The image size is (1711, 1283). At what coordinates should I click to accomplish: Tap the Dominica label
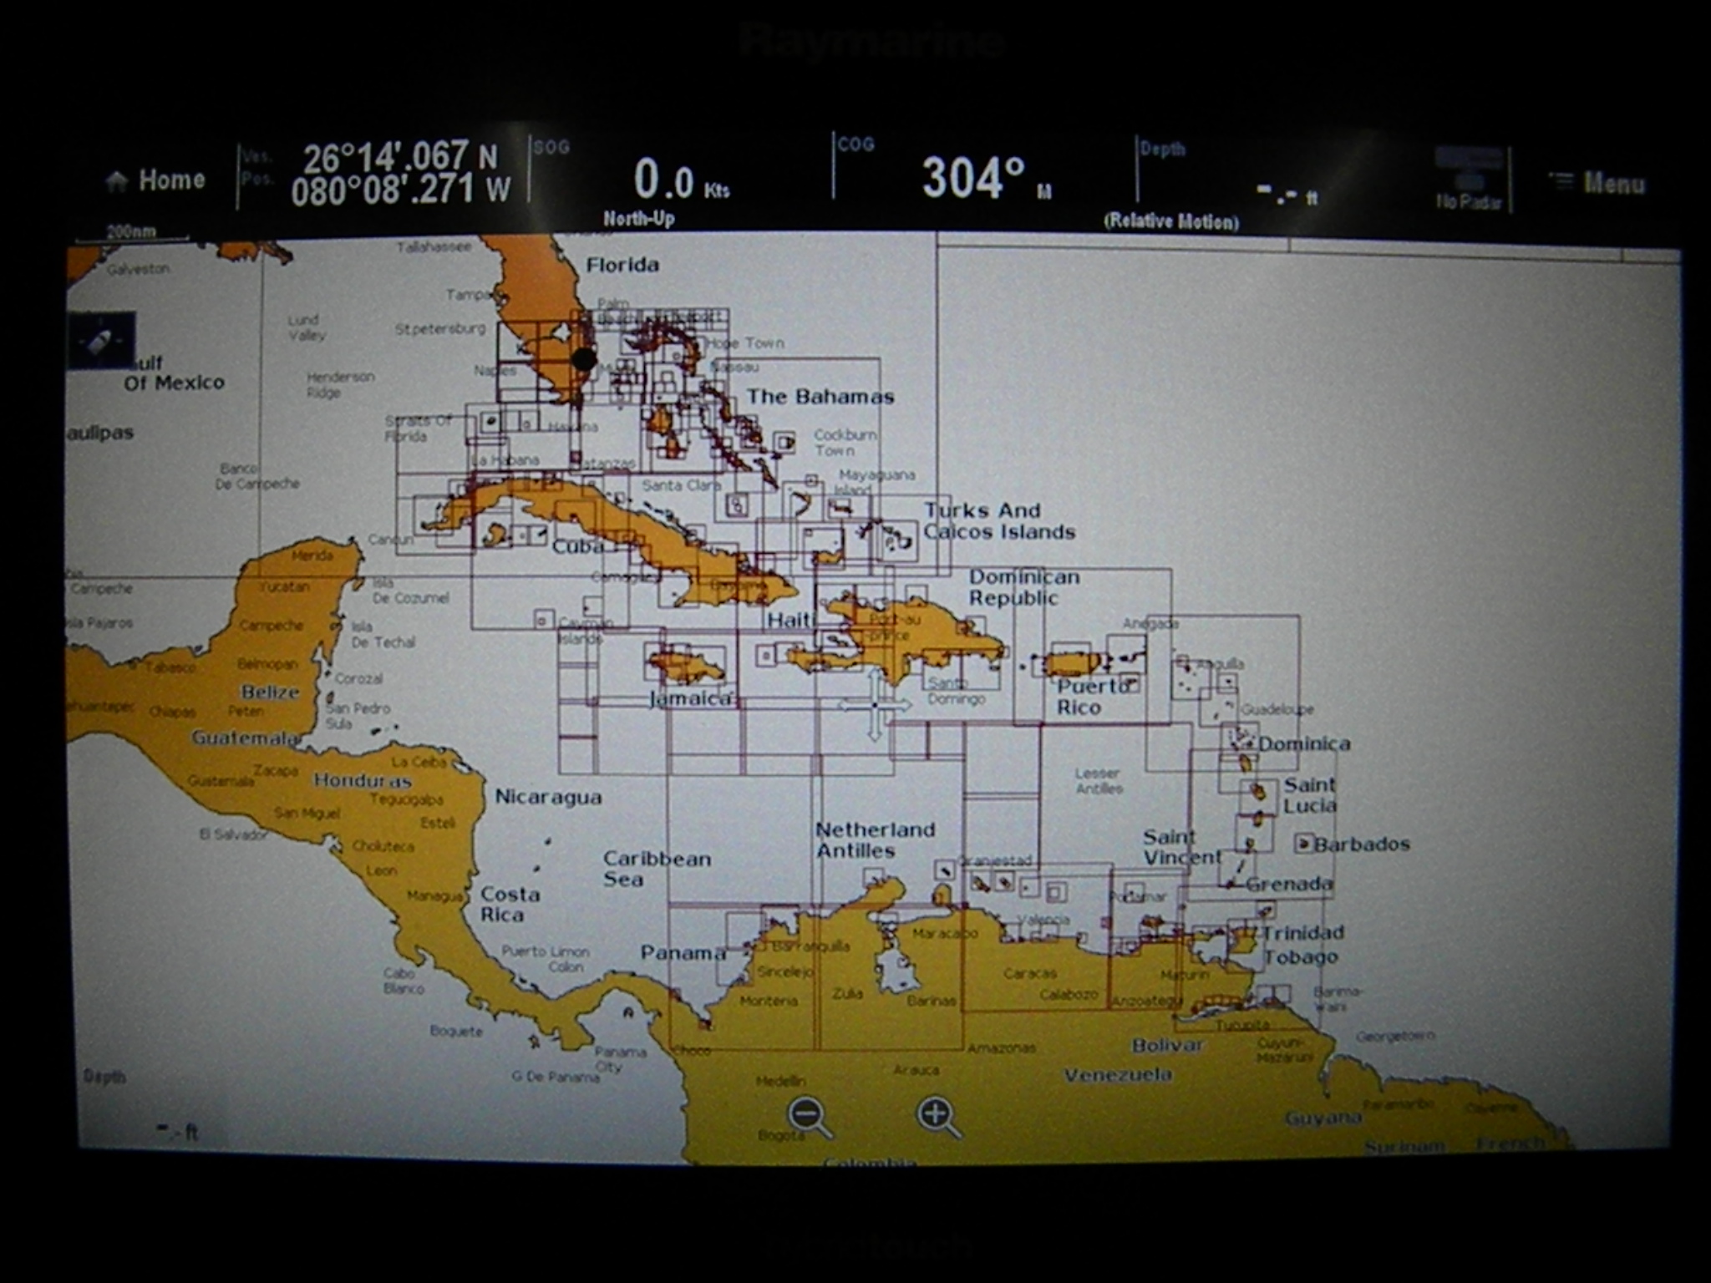pos(1304,743)
